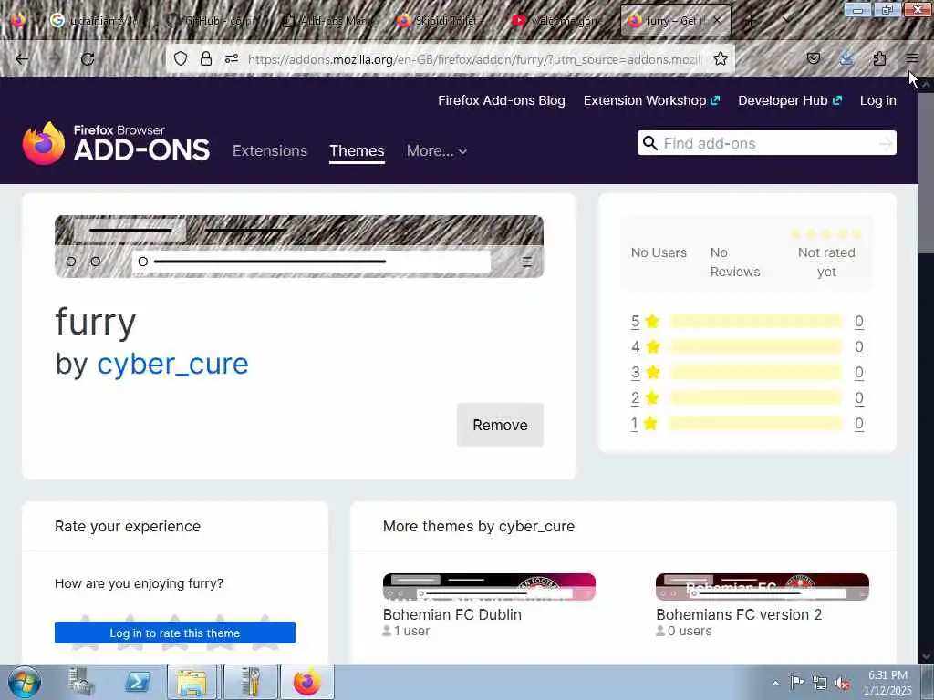Click the Log in link

pos(878,100)
